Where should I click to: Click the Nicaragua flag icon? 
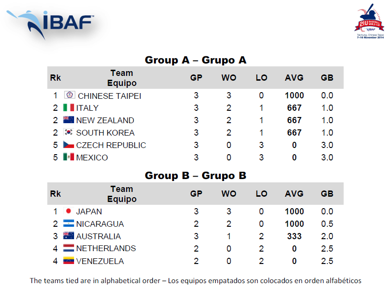pyautogui.click(x=68, y=223)
